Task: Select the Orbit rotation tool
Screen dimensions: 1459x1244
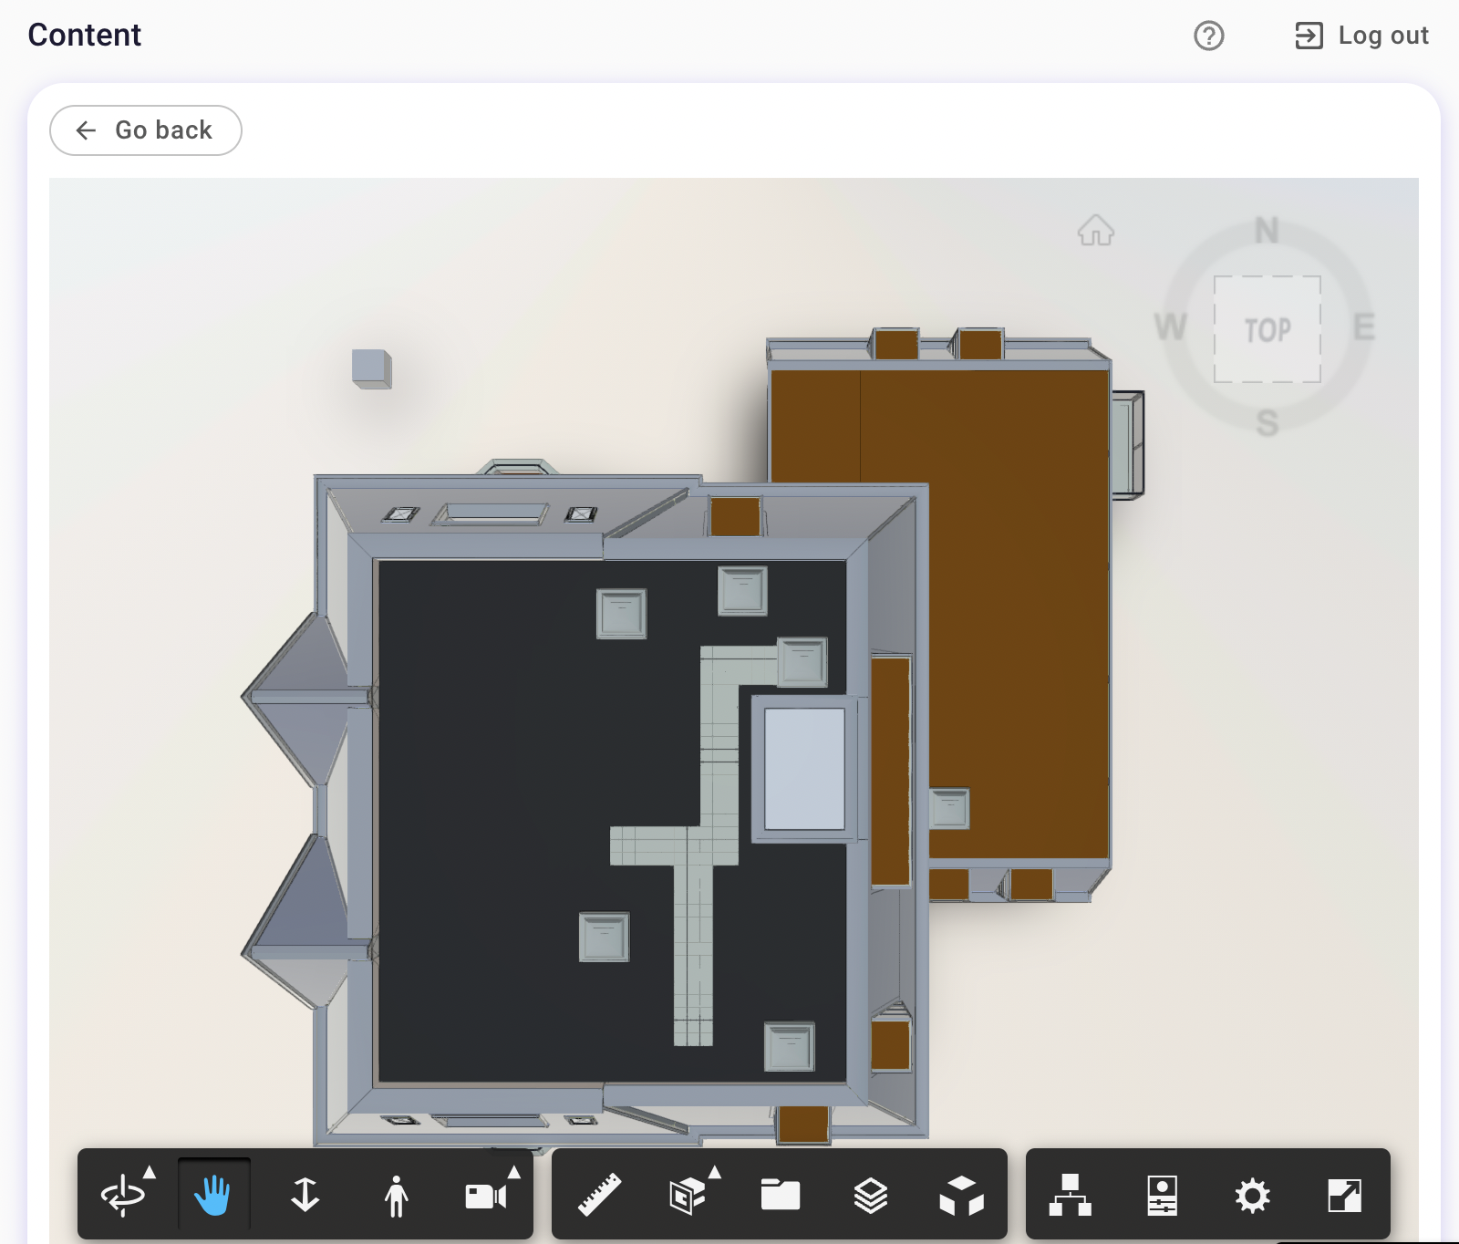Action: tap(123, 1197)
